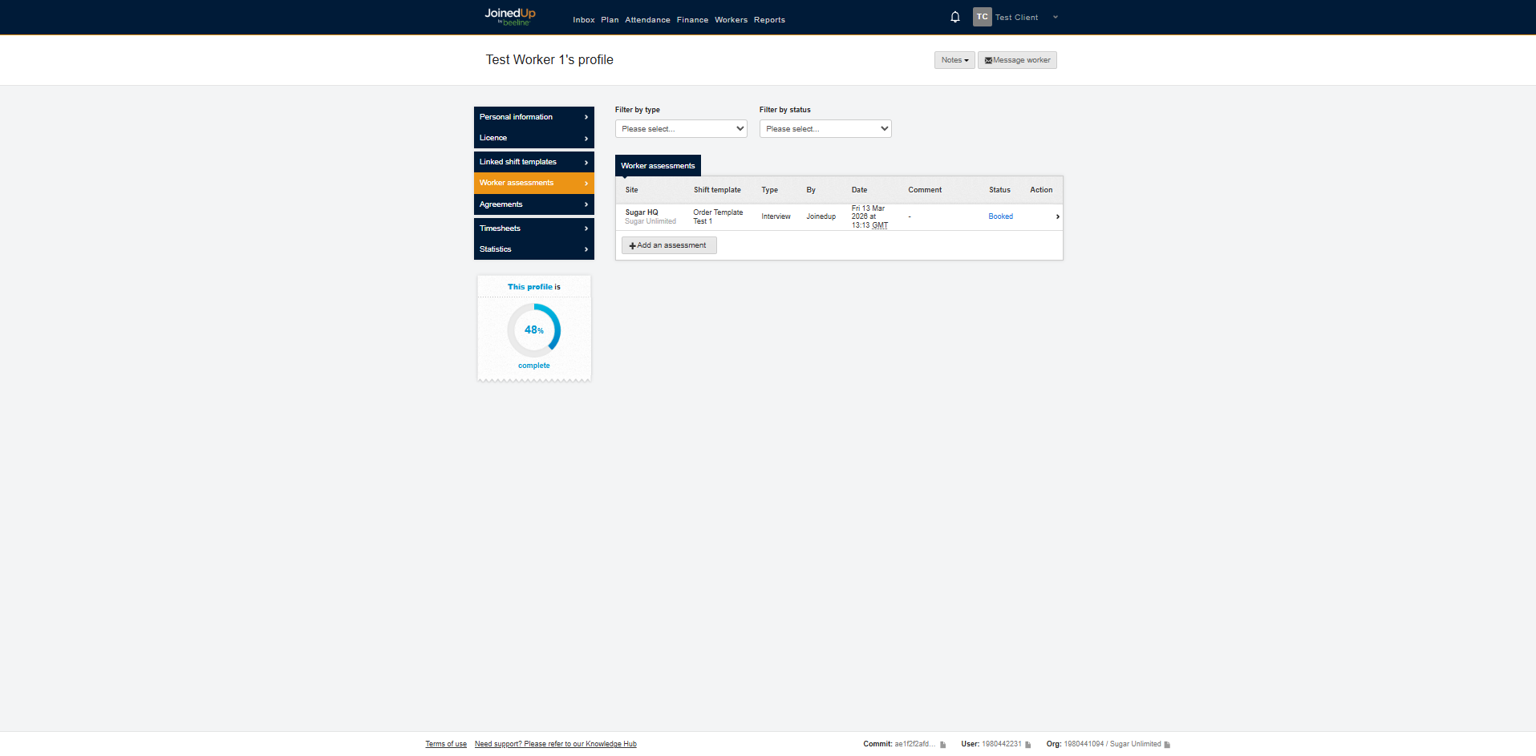This screenshot has width=1536, height=756.
Task: Copy the Org ID icon
Action: pyautogui.click(x=1166, y=745)
